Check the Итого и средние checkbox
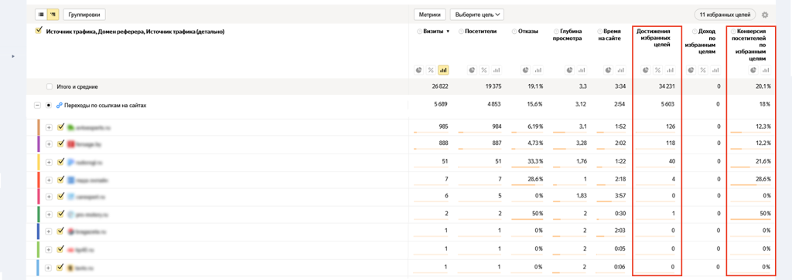Image resolution: width=792 pixels, height=280 pixels. [x=49, y=86]
